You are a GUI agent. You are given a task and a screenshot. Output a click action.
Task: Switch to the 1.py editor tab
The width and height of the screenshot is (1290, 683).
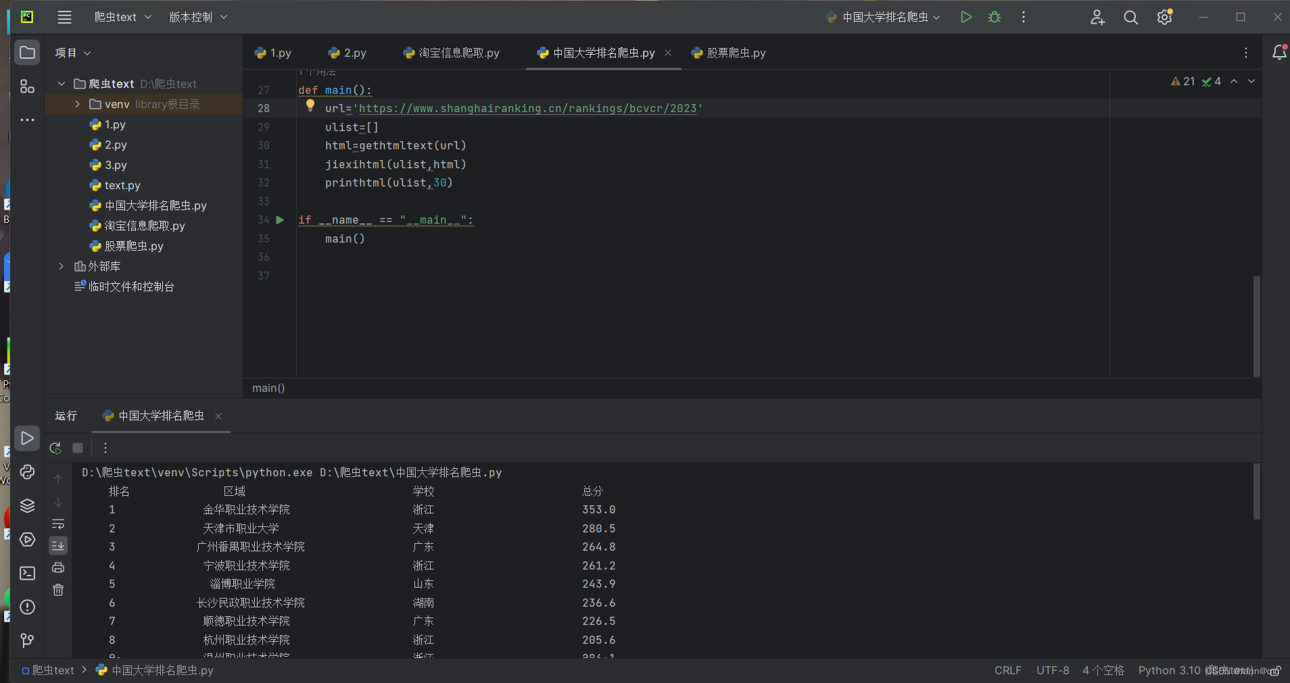pos(273,53)
